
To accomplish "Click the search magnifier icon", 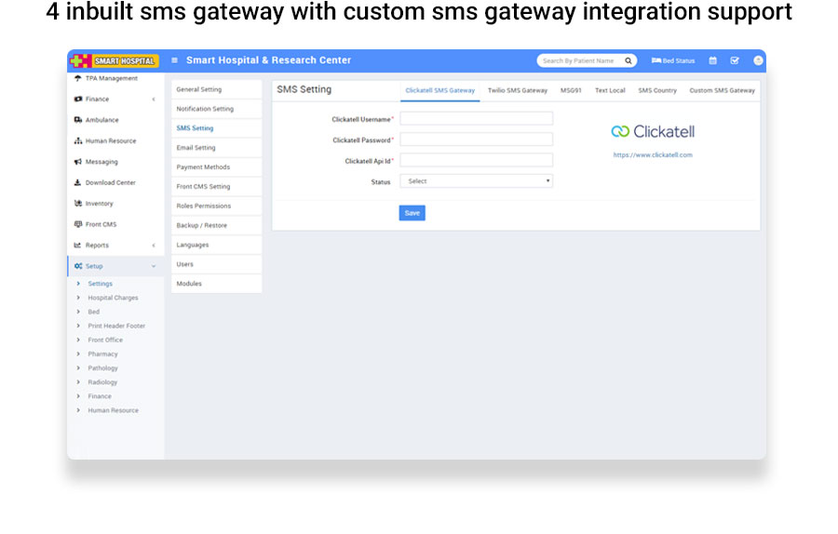I will point(628,60).
